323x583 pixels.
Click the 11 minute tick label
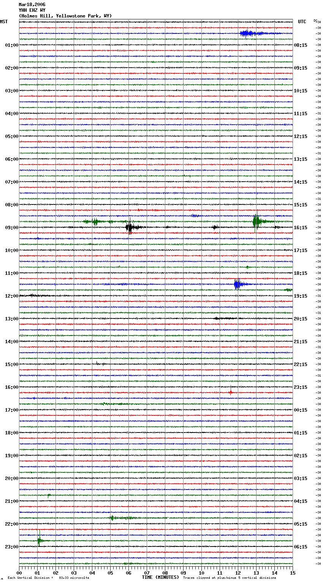[220, 573]
